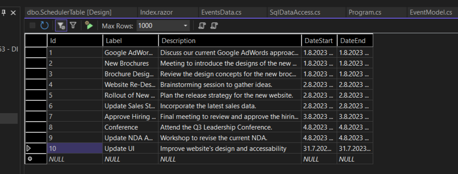Open the EventsData.cs tab

[x=221, y=12]
